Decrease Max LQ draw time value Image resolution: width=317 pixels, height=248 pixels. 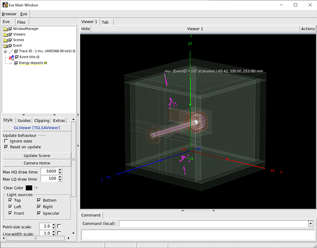click(x=60, y=180)
